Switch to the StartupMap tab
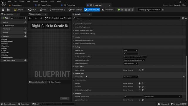The width and height of the screenshot is (188, 106). (16, 5)
